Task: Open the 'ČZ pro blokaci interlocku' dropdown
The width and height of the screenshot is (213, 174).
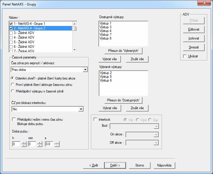Action: (81, 109)
